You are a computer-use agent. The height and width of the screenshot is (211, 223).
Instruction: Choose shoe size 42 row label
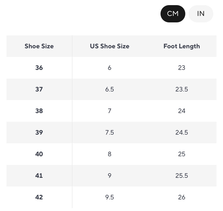(x=39, y=197)
